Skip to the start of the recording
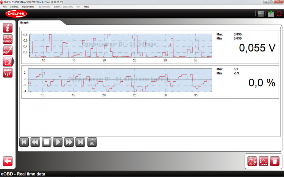 tap(24, 142)
